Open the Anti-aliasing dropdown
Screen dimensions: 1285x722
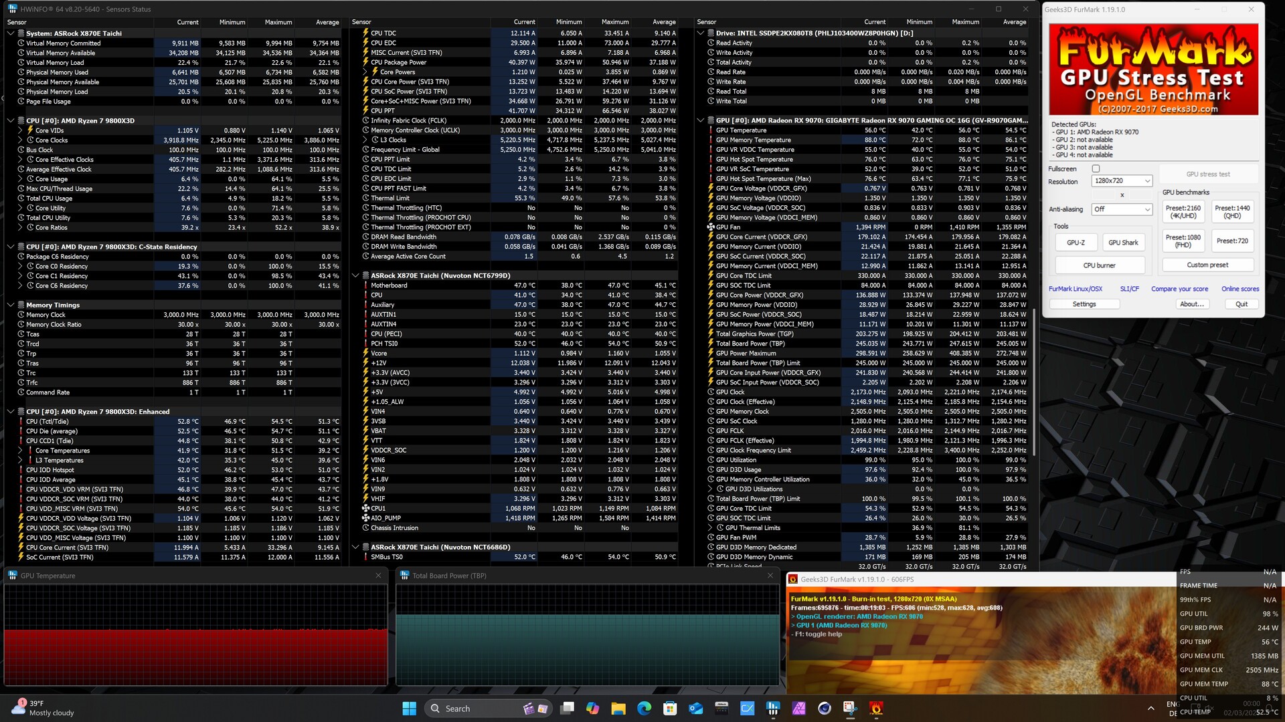[x=1121, y=209]
